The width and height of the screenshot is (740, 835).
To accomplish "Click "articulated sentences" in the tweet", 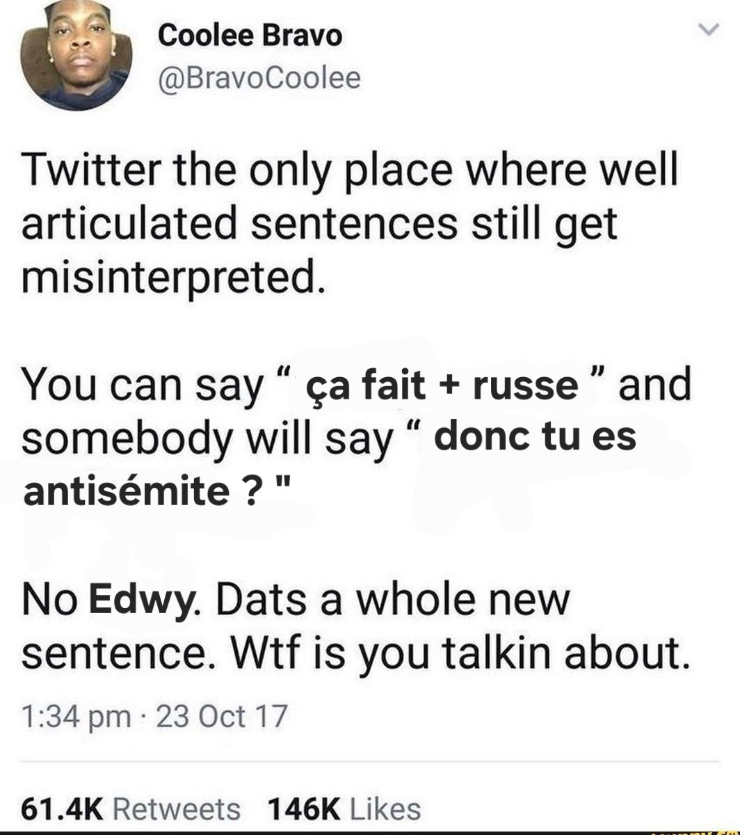I will pyautogui.click(x=240, y=225).
